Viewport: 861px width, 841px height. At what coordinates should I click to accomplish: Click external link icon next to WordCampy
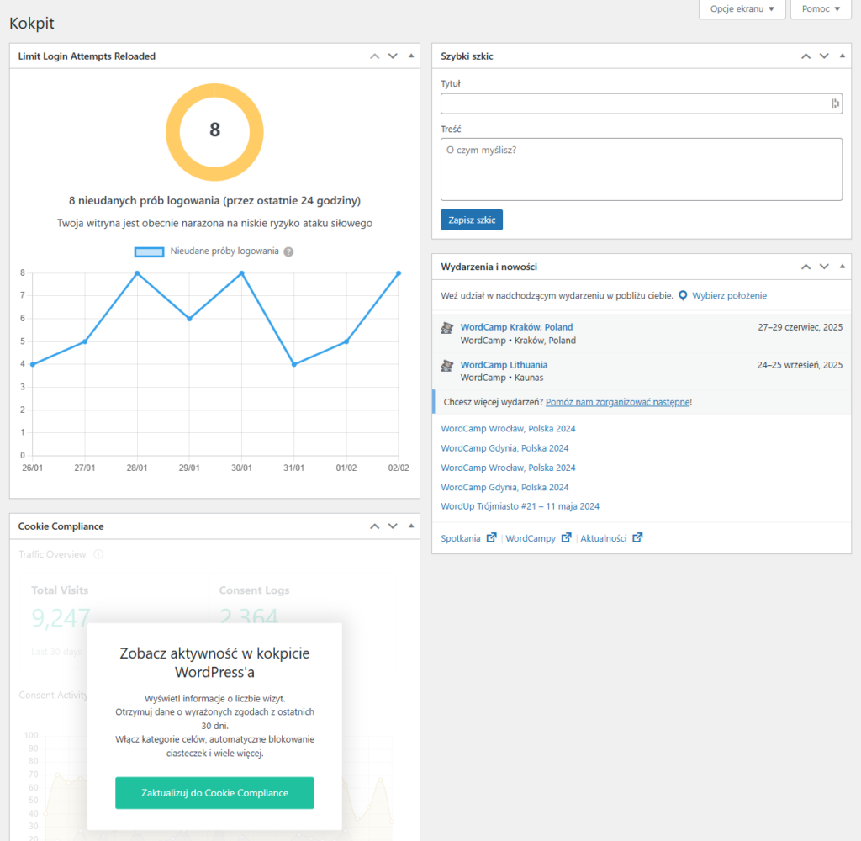[x=567, y=538]
